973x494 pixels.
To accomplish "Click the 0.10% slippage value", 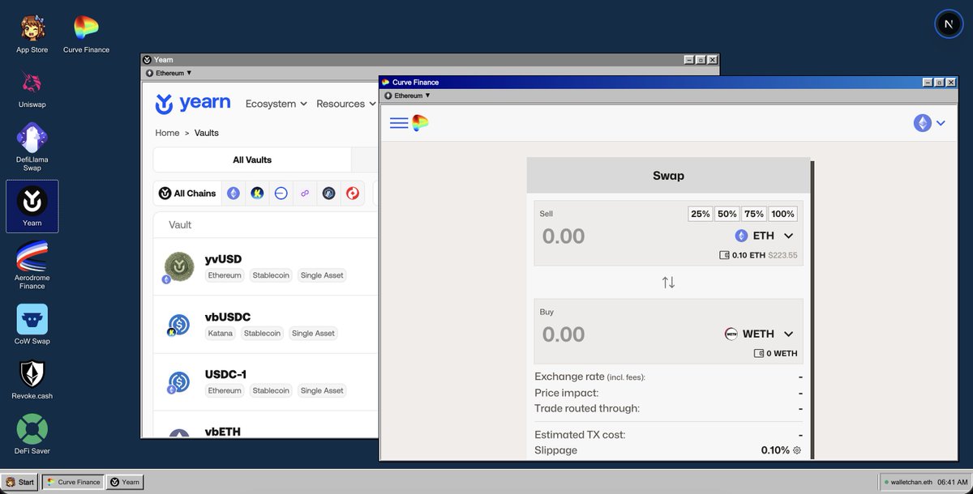I will coord(775,450).
